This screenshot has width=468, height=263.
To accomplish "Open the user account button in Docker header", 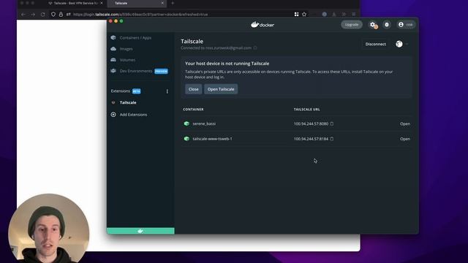I will (x=406, y=25).
